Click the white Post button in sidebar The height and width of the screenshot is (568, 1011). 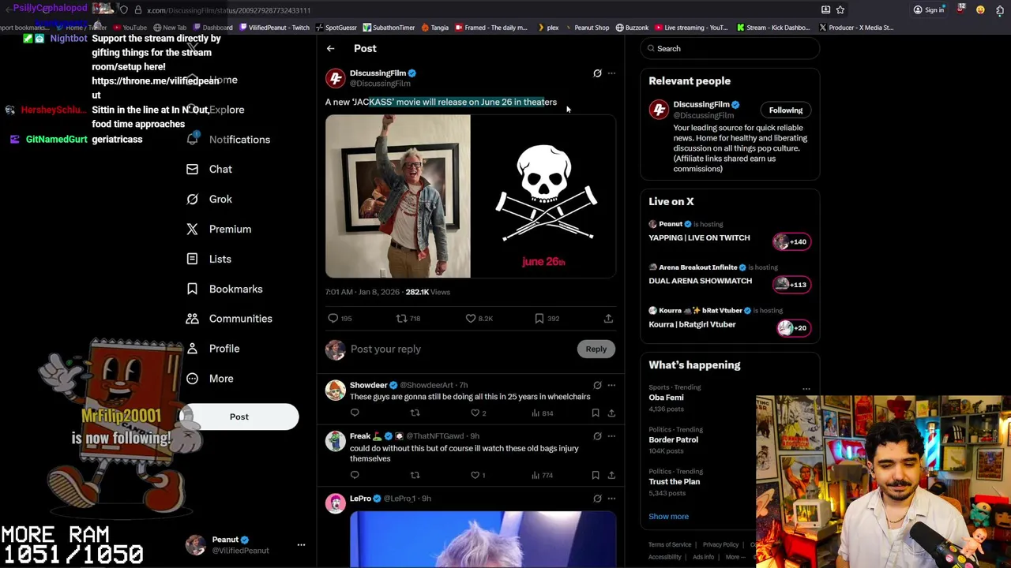click(239, 417)
